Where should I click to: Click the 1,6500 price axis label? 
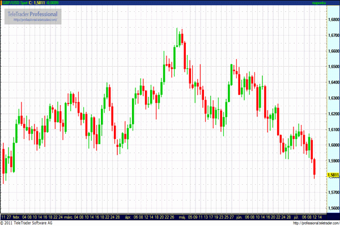(333, 67)
